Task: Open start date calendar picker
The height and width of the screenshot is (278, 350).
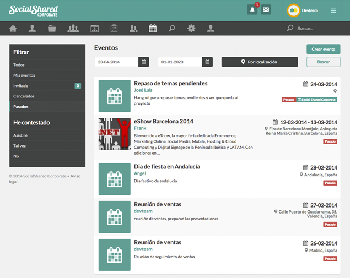Action: tap(144, 62)
